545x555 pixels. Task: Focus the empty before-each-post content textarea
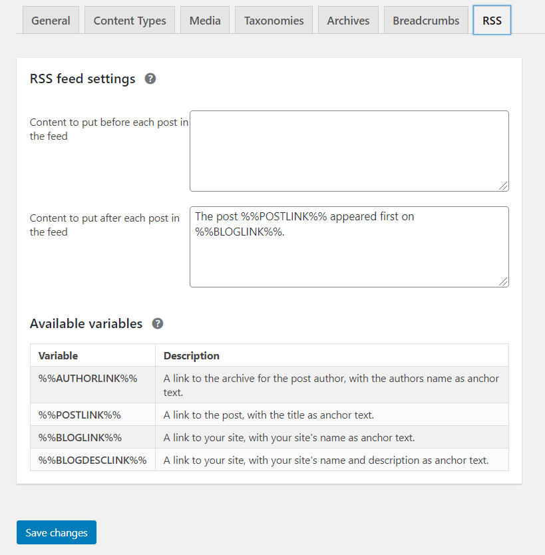point(349,151)
